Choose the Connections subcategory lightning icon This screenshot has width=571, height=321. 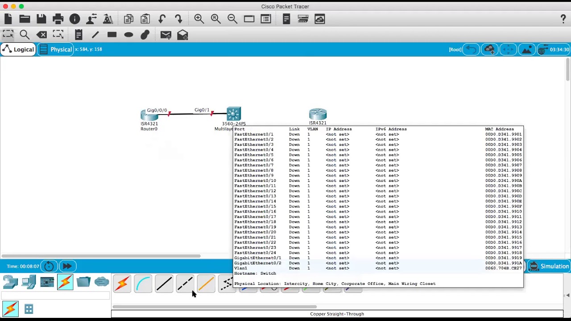[10, 309]
